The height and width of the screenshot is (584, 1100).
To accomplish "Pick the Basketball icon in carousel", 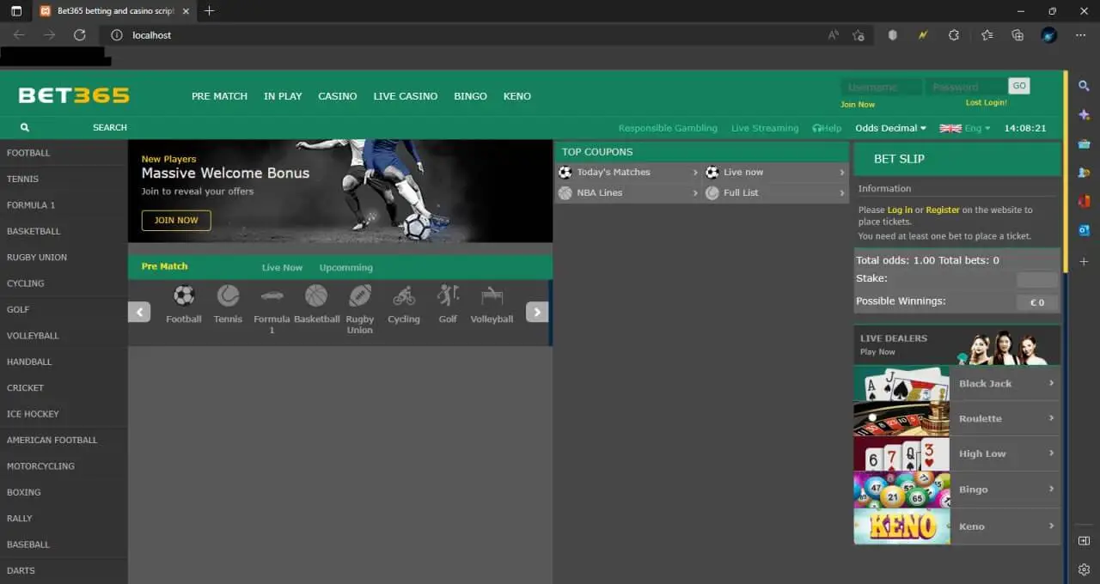I will (x=316, y=296).
